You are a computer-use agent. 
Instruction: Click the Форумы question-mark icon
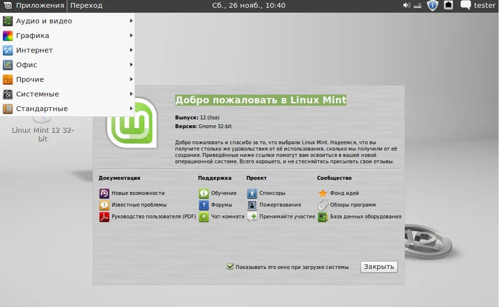click(204, 205)
